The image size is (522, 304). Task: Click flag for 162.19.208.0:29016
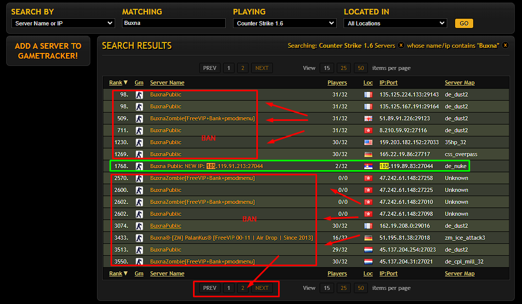(x=368, y=226)
